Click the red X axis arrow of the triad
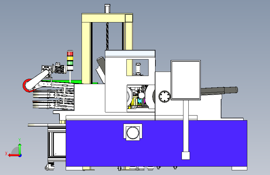This screenshot has width=270, height=175. pyautogui.click(x=13, y=155)
